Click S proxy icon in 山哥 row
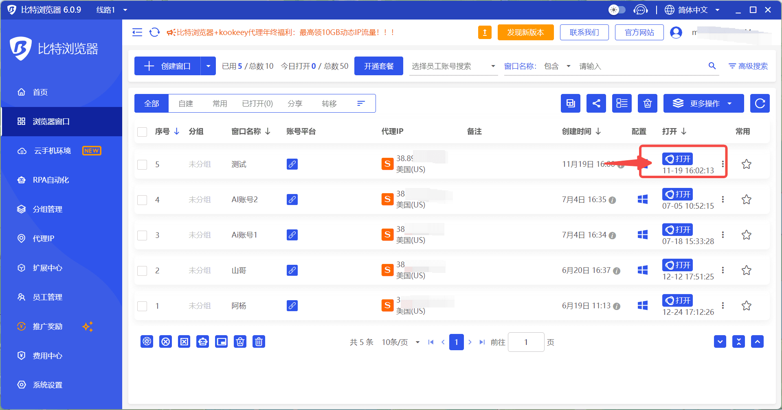This screenshot has width=782, height=410. [x=387, y=270]
